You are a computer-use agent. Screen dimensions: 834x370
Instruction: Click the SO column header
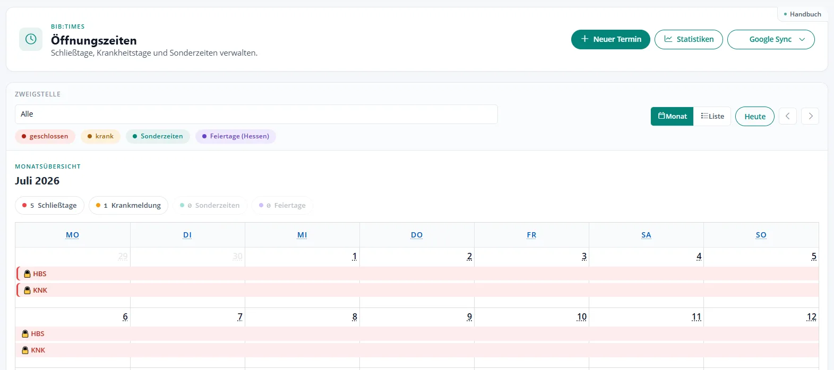pos(761,235)
